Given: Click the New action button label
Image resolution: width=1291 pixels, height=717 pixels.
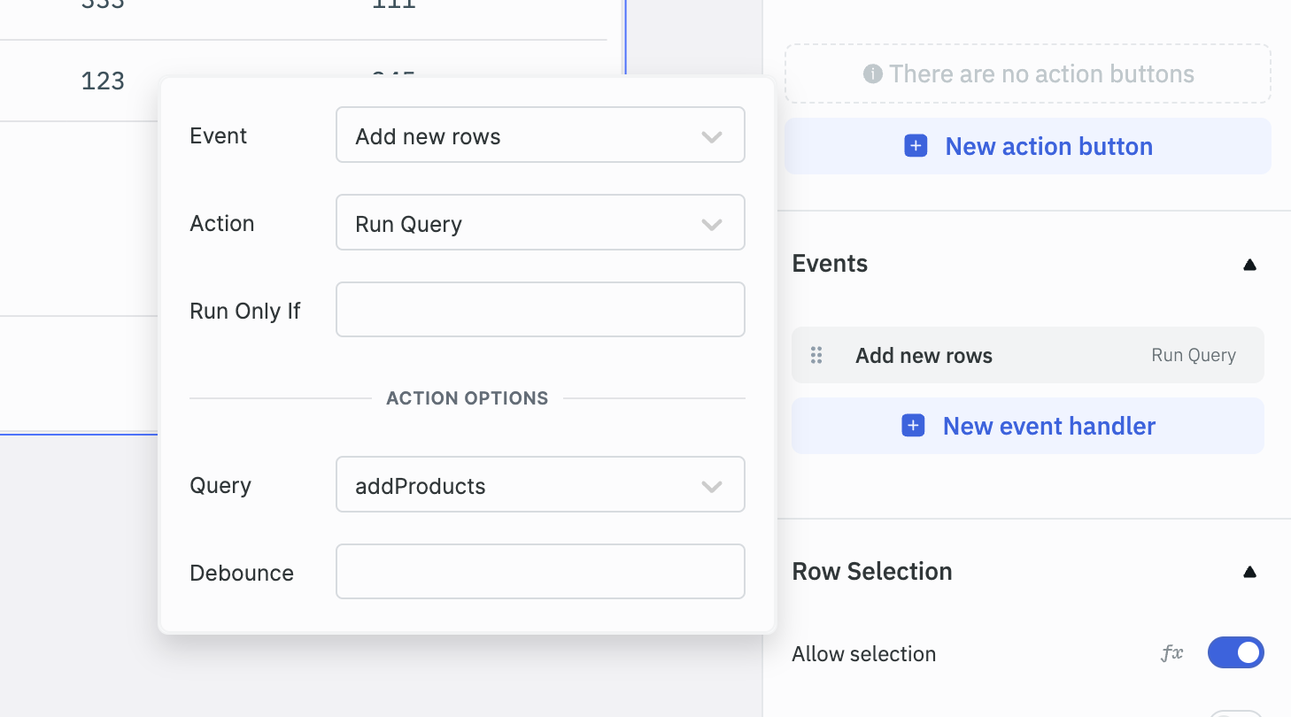Looking at the screenshot, I should pyautogui.click(x=1048, y=146).
